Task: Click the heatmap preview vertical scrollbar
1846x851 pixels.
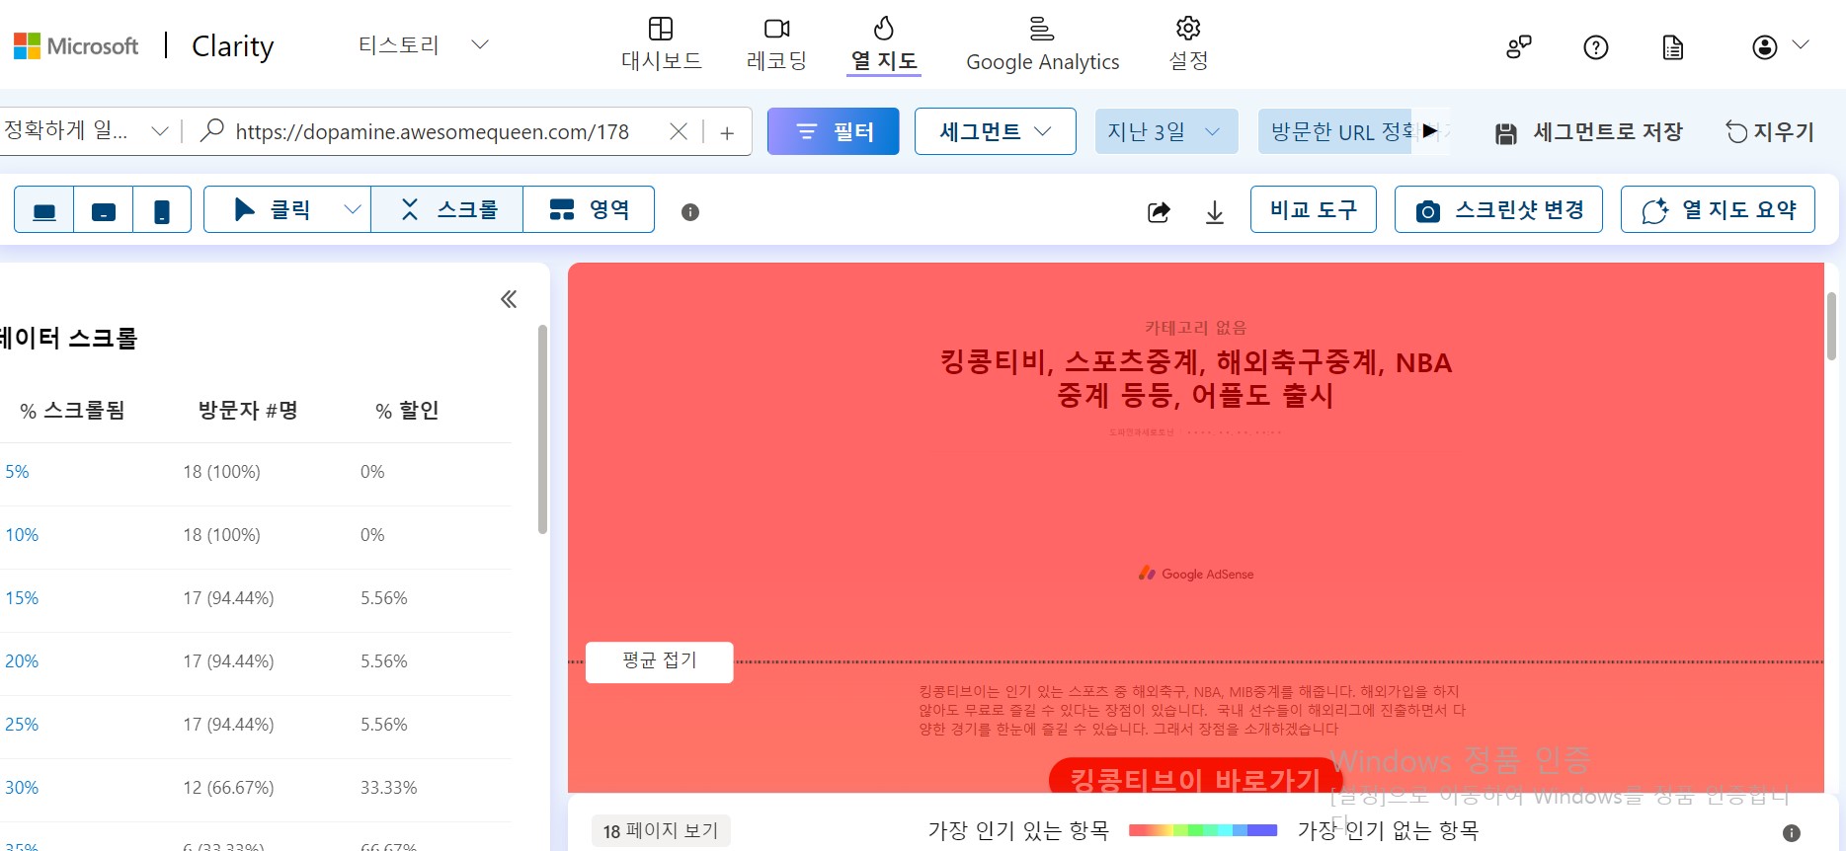Action: pyautogui.click(x=1831, y=326)
